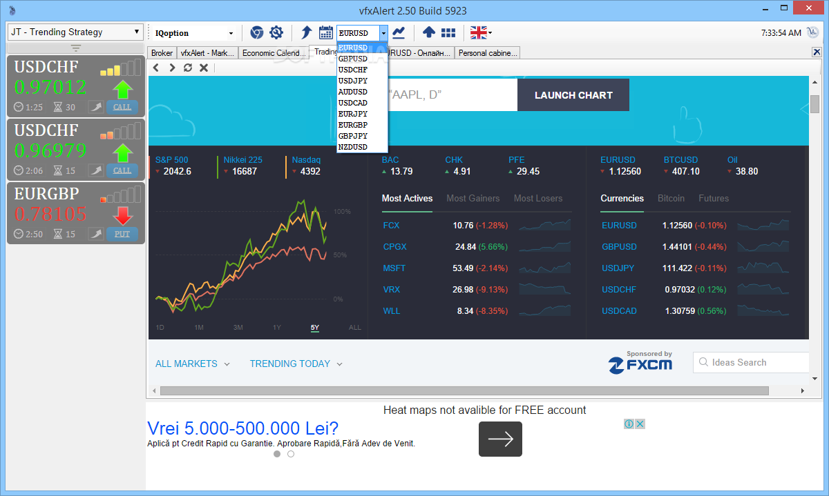Close the ad with its X icon
This screenshot has height=496, width=829.
coord(640,424)
